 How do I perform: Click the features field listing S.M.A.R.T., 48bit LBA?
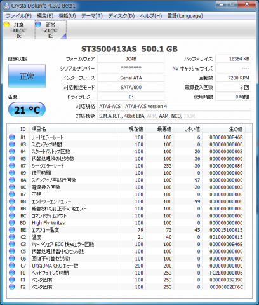click(174, 116)
